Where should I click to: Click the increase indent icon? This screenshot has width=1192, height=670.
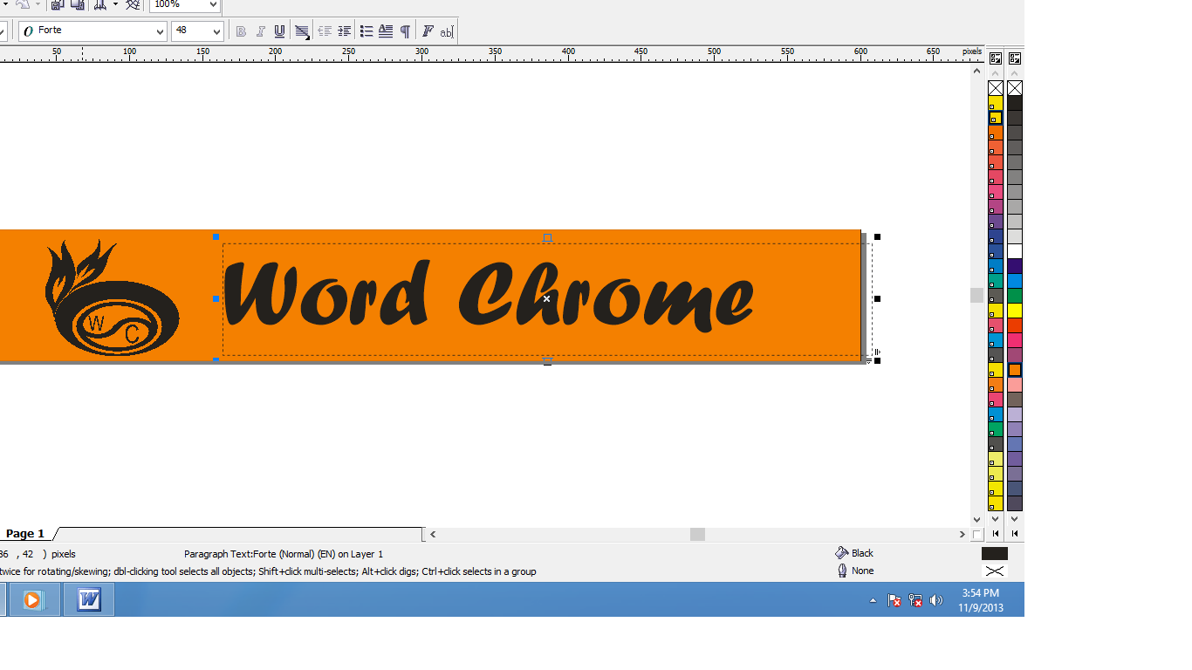coord(345,31)
